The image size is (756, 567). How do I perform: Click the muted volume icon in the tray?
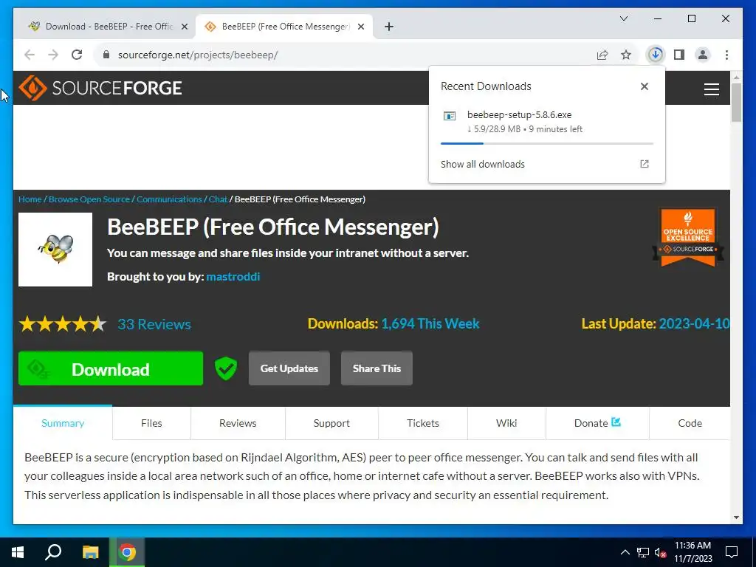661,552
